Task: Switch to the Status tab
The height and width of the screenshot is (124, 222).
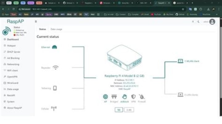Action: click(43, 29)
